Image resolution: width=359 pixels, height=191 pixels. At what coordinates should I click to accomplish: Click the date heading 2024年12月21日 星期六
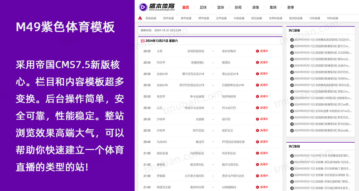162,41
